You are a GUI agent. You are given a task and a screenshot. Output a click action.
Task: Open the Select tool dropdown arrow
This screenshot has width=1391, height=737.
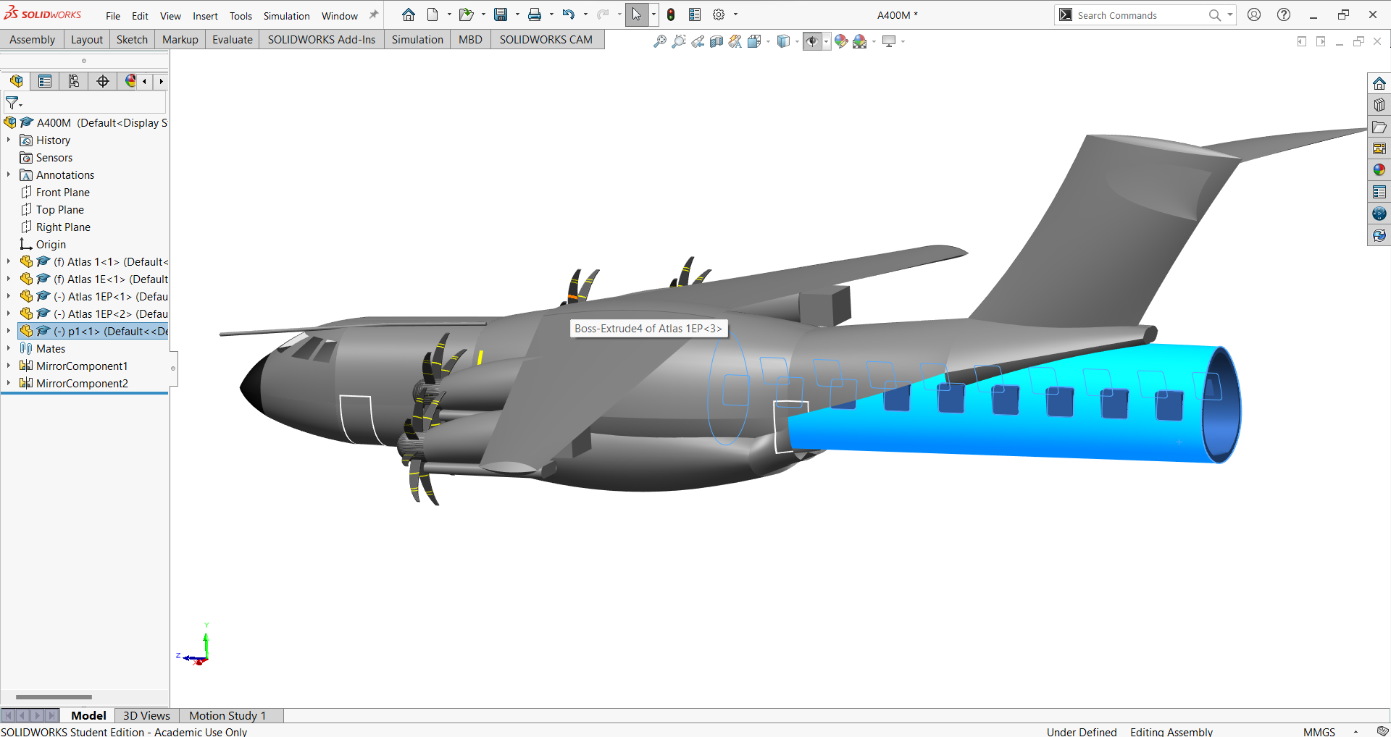tap(653, 14)
